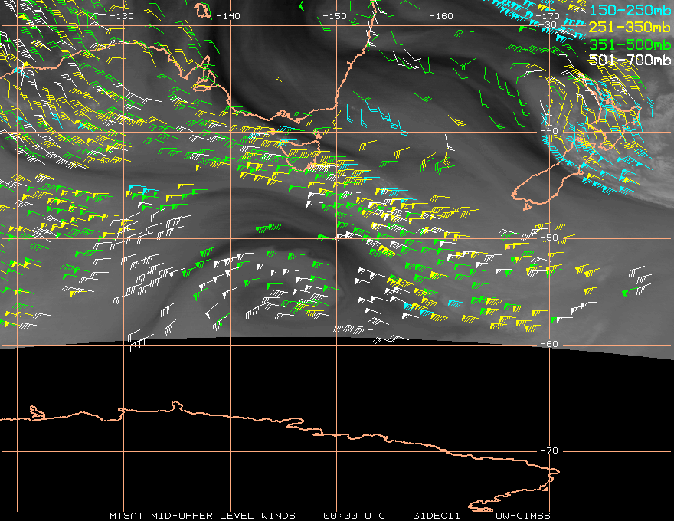The height and width of the screenshot is (521, 674).
Task: Click the 150-250mb cyan legend label
Action: [x=630, y=10]
